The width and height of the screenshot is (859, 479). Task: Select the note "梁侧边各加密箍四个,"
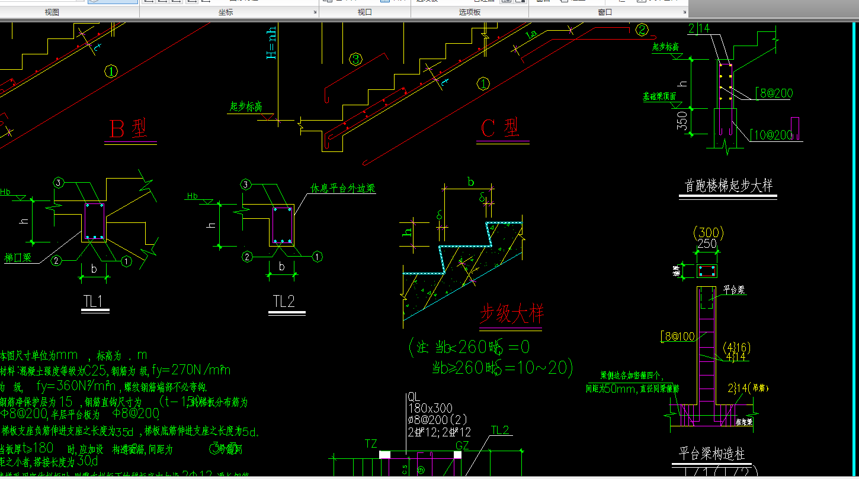click(632, 375)
